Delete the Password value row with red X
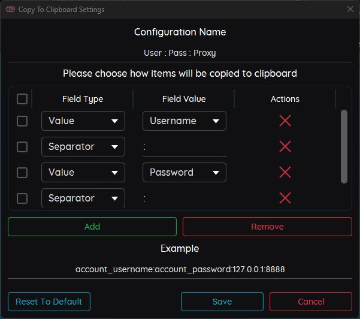This screenshot has height=319, width=360. [285, 172]
